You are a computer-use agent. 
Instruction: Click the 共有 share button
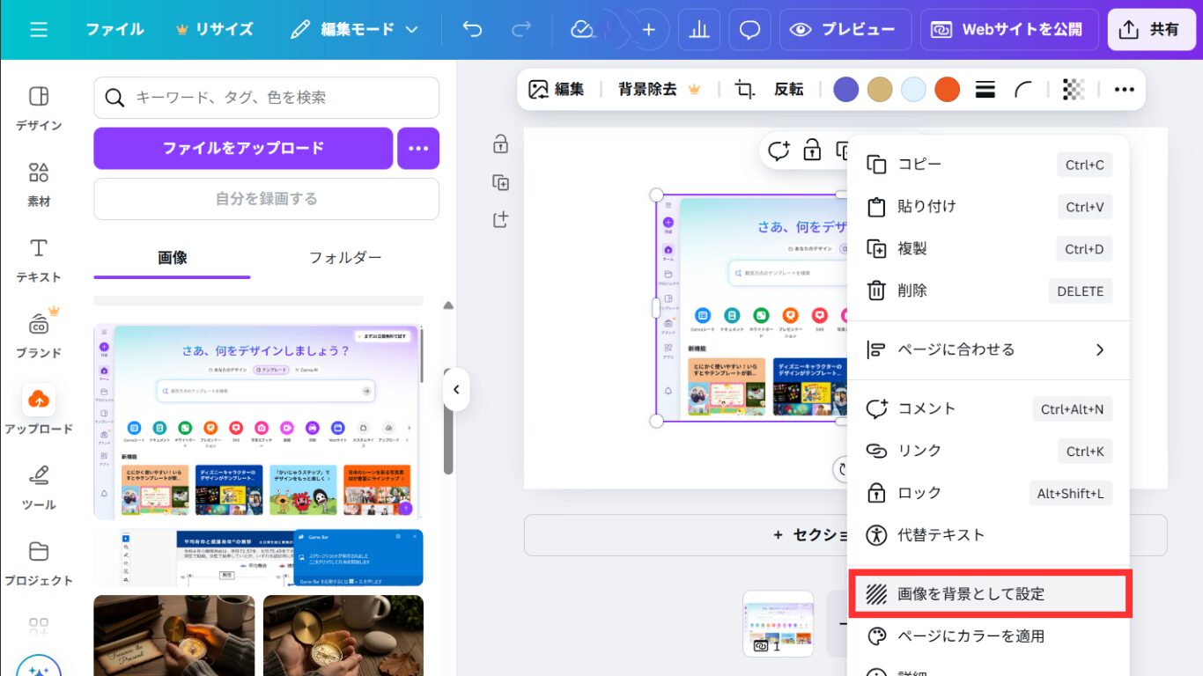[1151, 30]
